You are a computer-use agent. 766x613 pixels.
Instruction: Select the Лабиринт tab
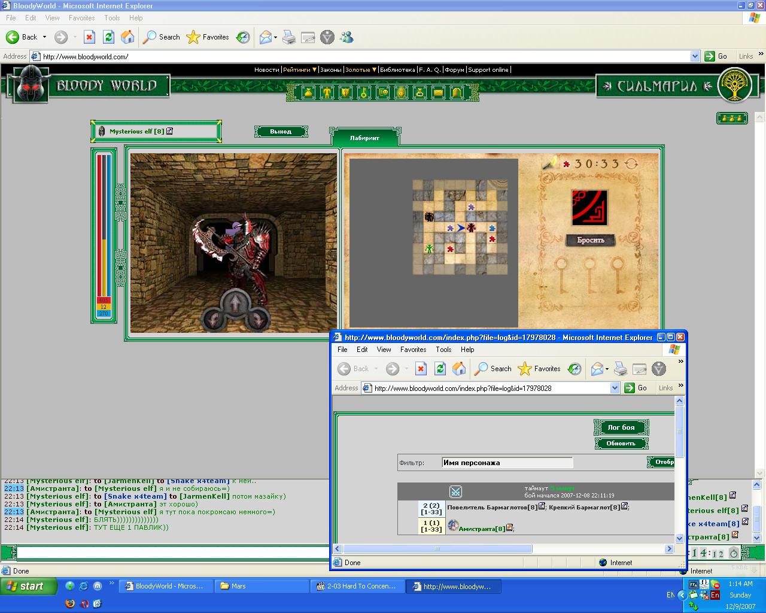pos(365,138)
